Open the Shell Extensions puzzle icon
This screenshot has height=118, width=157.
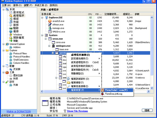(x=11, y=60)
